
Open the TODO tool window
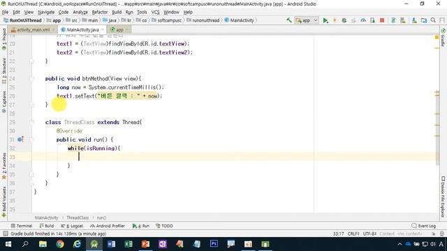[x=165, y=226]
